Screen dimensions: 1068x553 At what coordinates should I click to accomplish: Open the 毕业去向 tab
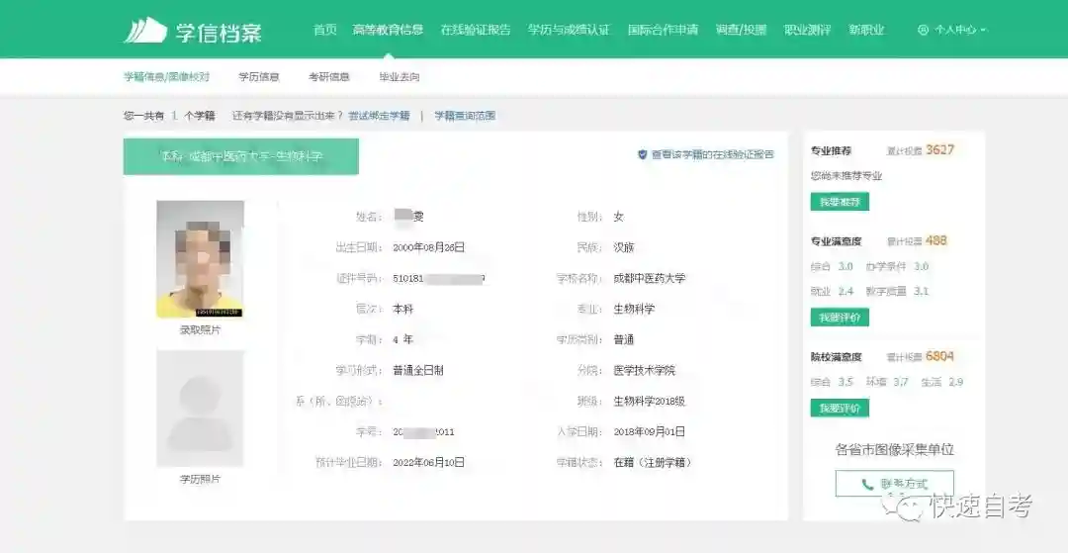coord(399,76)
